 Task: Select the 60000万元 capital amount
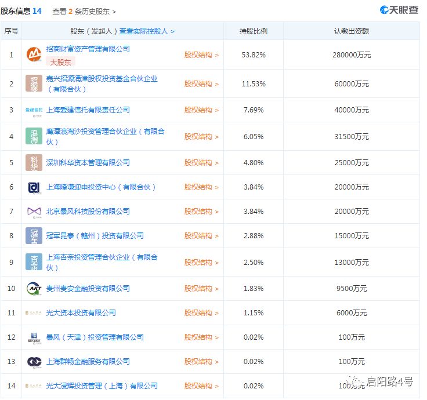pos(352,84)
